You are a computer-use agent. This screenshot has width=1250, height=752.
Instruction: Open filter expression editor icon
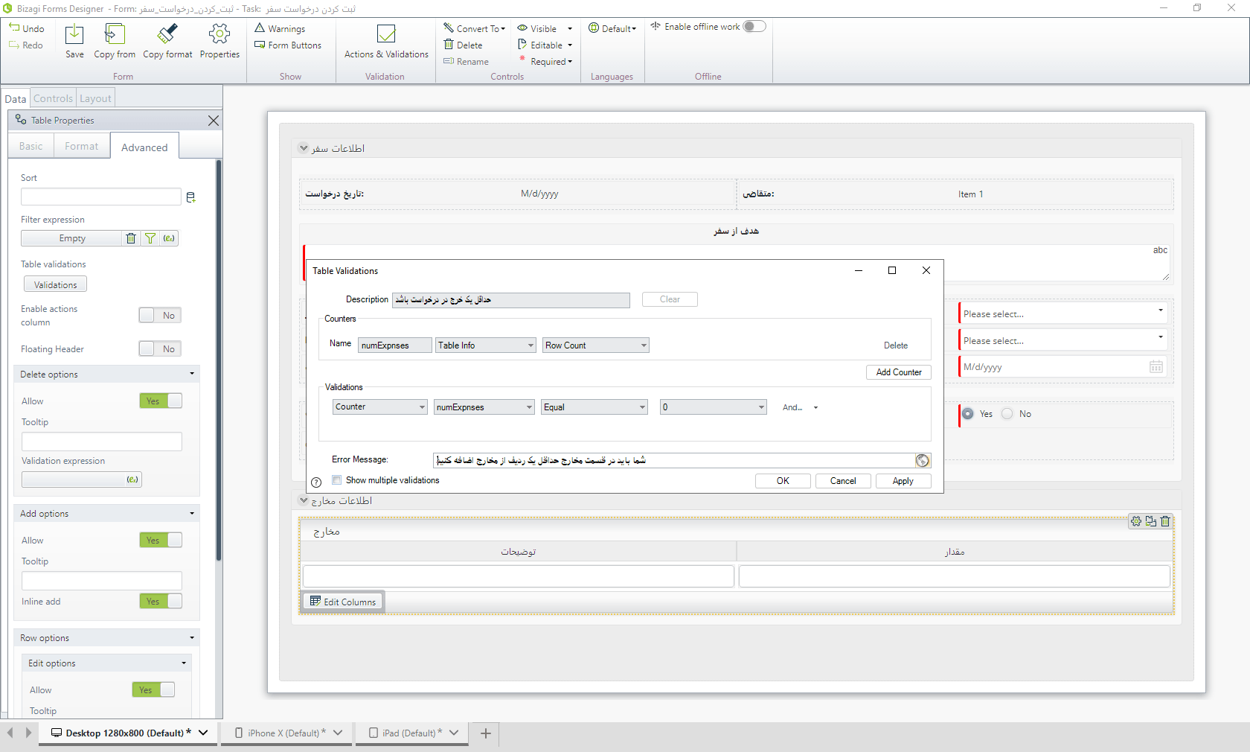coord(169,238)
